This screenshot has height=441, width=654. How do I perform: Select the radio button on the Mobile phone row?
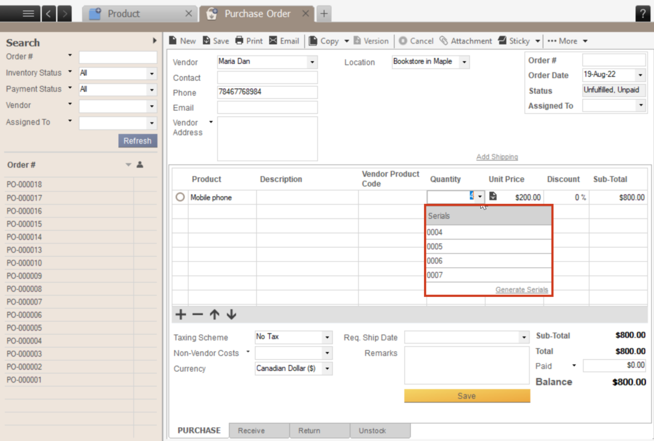click(x=180, y=197)
